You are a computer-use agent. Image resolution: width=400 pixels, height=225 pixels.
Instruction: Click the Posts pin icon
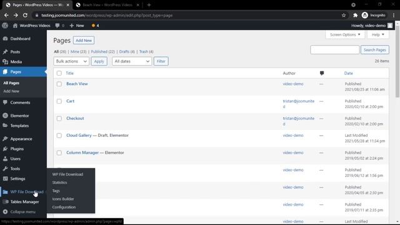pos(5,52)
